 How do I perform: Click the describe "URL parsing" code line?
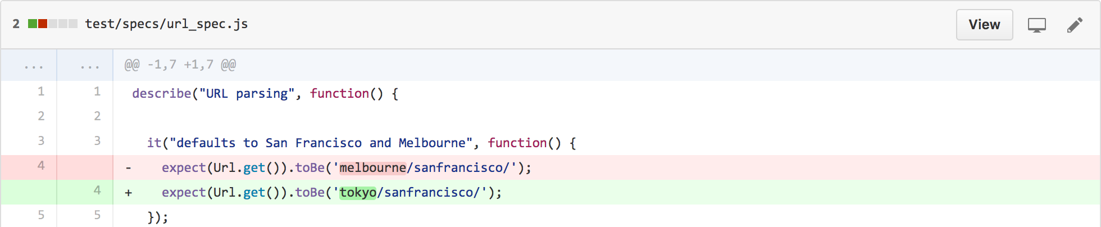click(x=265, y=93)
